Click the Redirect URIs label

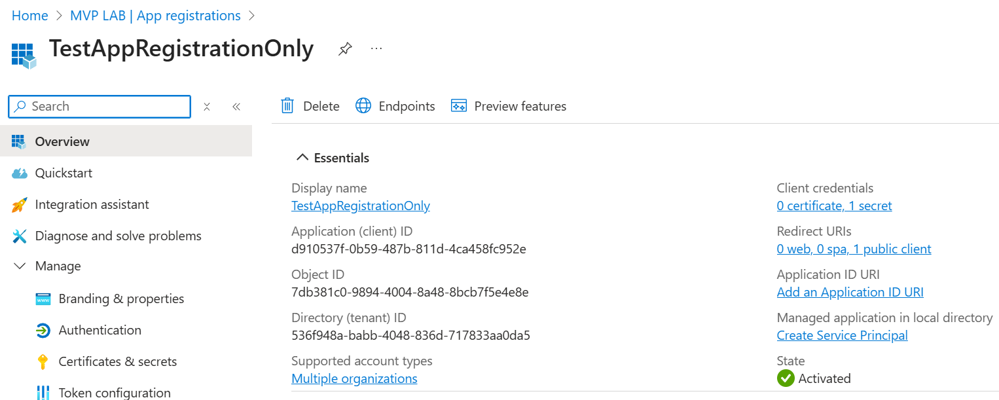coord(814,231)
